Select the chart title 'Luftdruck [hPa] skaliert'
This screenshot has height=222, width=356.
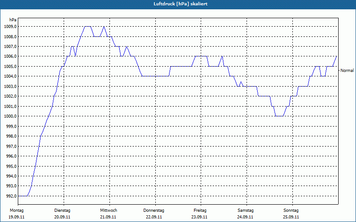[x=181, y=4]
